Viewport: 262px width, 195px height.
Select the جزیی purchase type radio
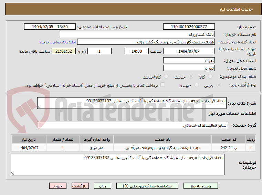click(x=219, y=85)
